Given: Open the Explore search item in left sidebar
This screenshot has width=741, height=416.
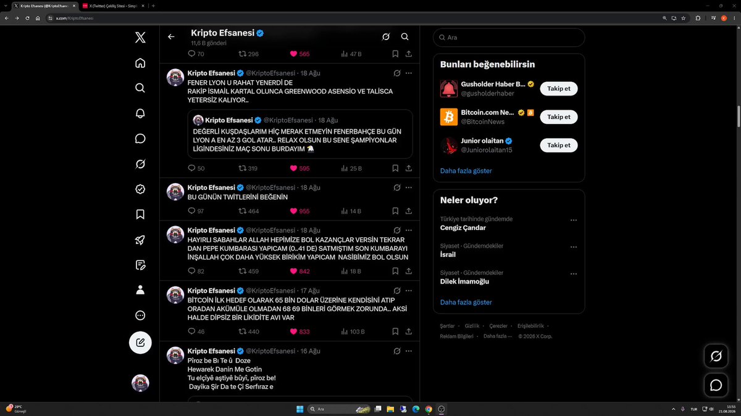Looking at the screenshot, I should [140, 88].
